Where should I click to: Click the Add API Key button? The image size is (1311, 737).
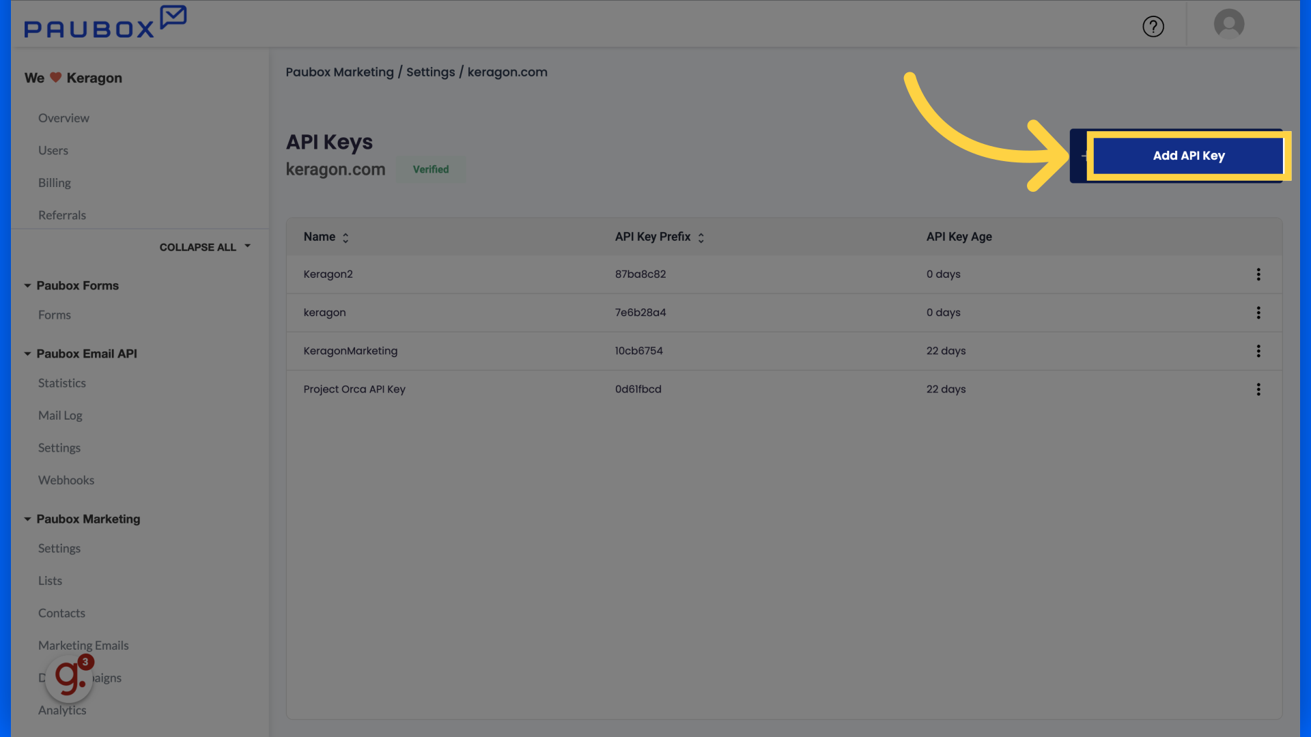pyautogui.click(x=1188, y=156)
